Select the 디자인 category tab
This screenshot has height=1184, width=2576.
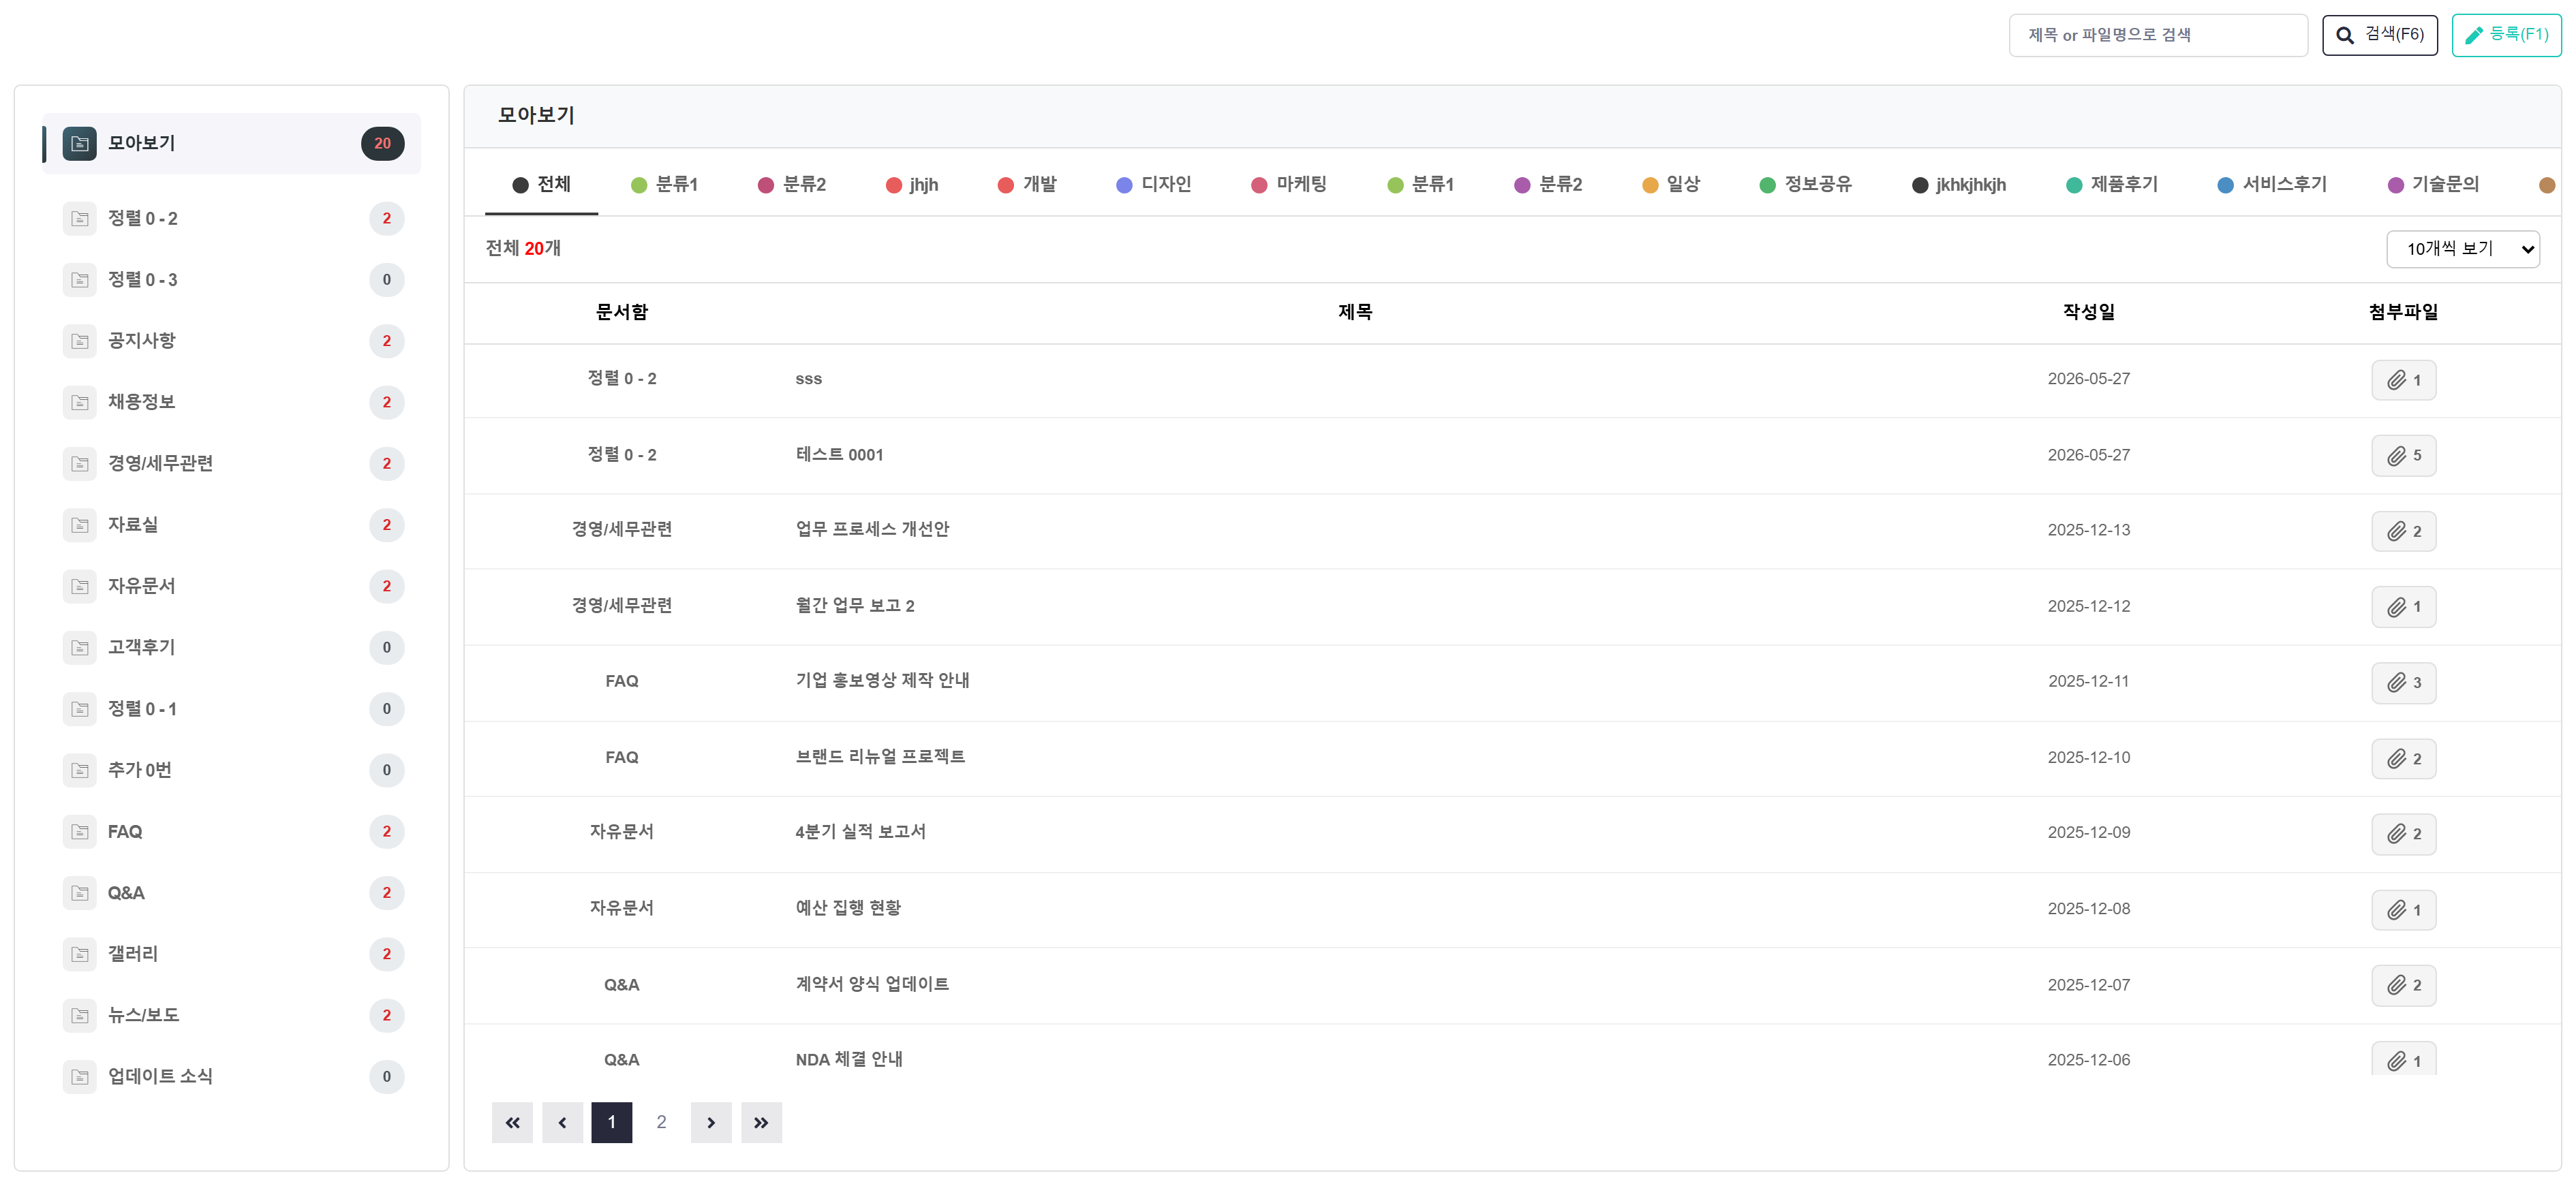tap(1154, 185)
